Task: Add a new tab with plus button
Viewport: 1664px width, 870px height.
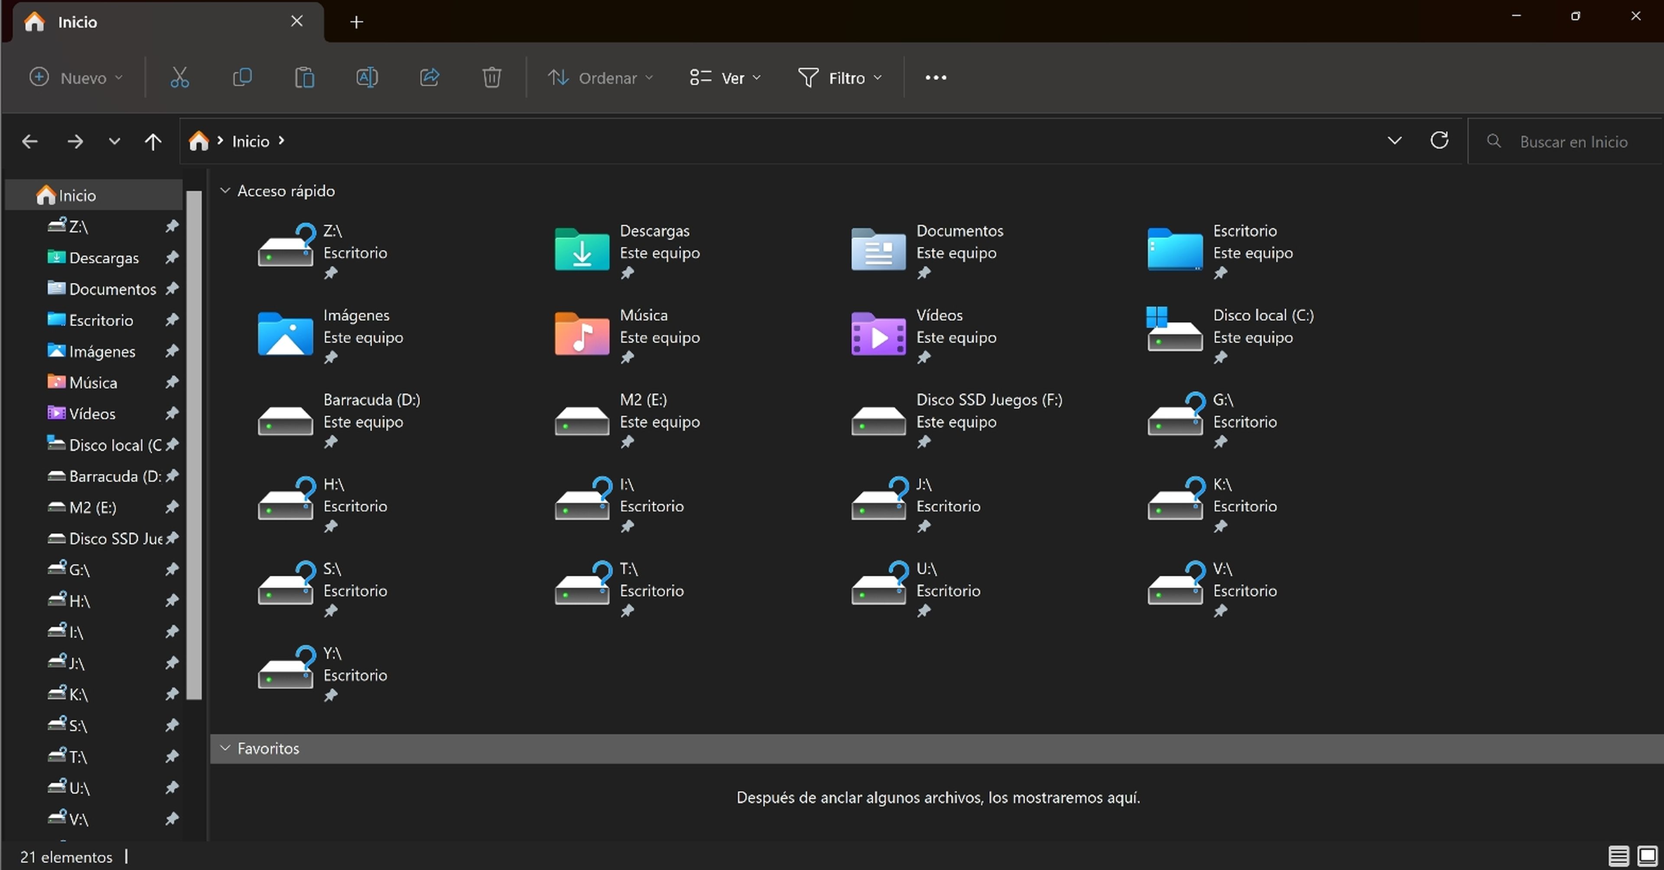Action: pyautogui.click(x=357, y=22)
